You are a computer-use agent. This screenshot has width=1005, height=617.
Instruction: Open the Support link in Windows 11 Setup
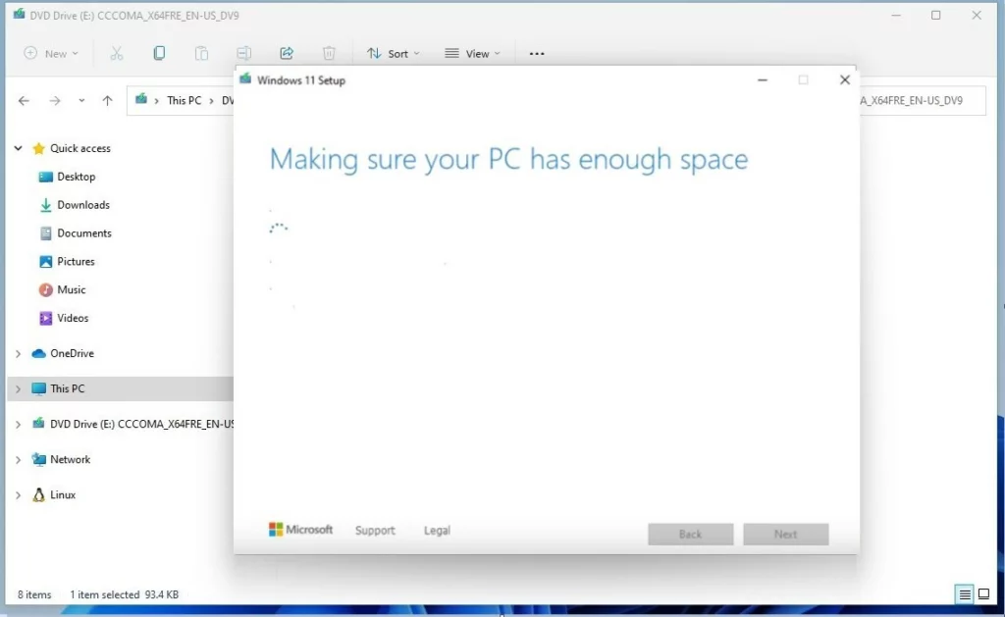[x=375, y=531]
